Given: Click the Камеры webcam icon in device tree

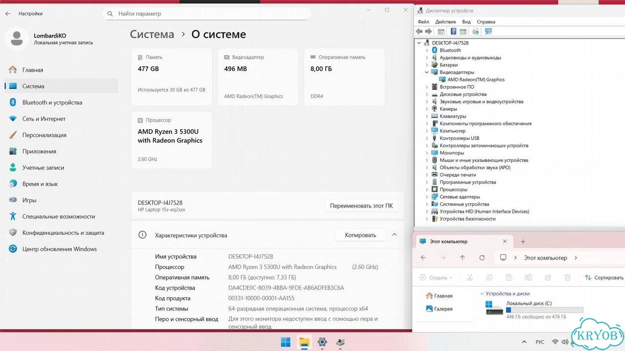Looking at the screenshot, I should tap(434, 109).
